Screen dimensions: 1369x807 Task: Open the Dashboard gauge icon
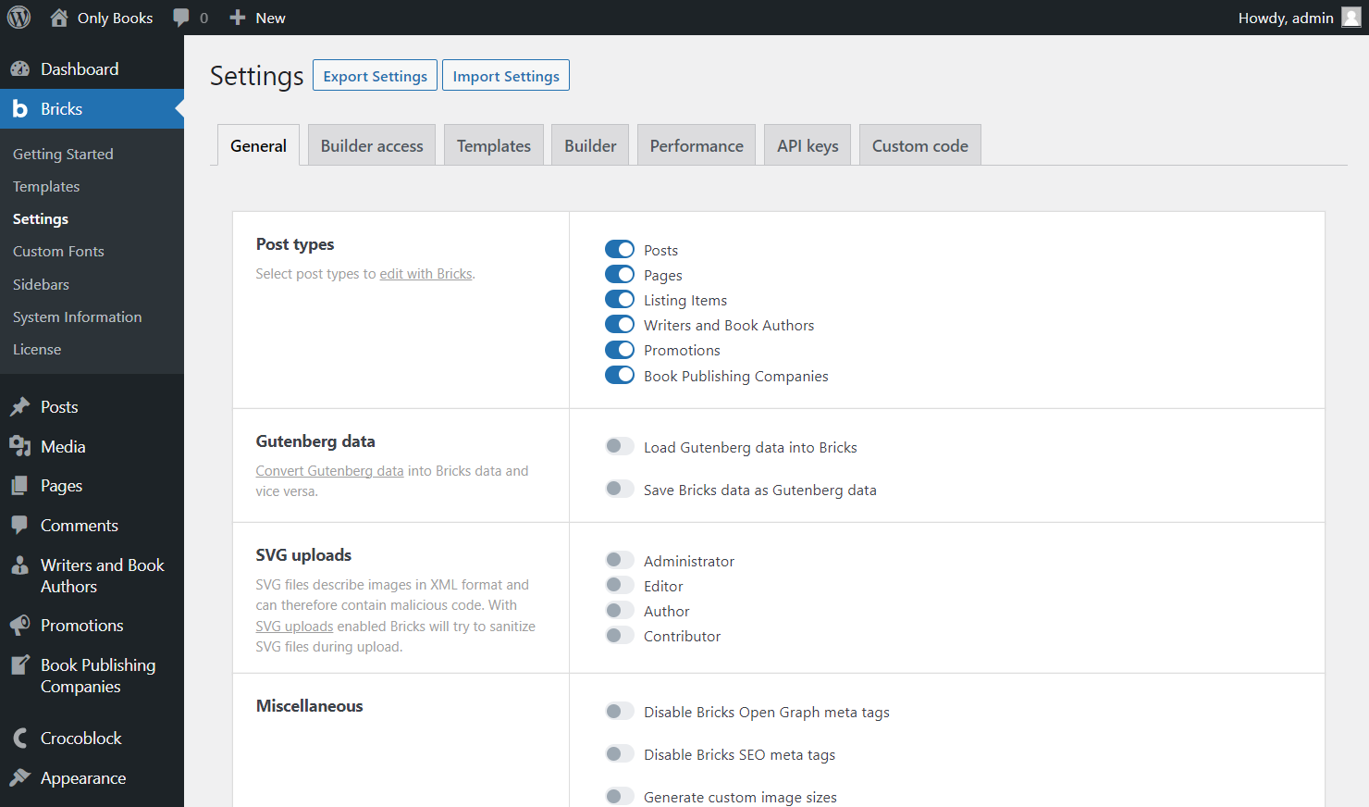coord(19,69)
